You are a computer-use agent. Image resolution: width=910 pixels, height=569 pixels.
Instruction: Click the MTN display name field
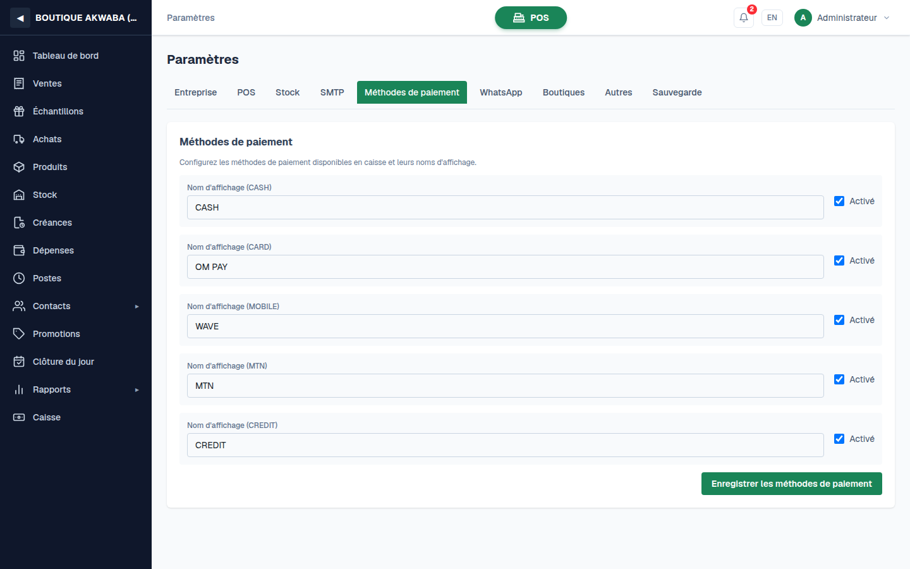(506, 386)
